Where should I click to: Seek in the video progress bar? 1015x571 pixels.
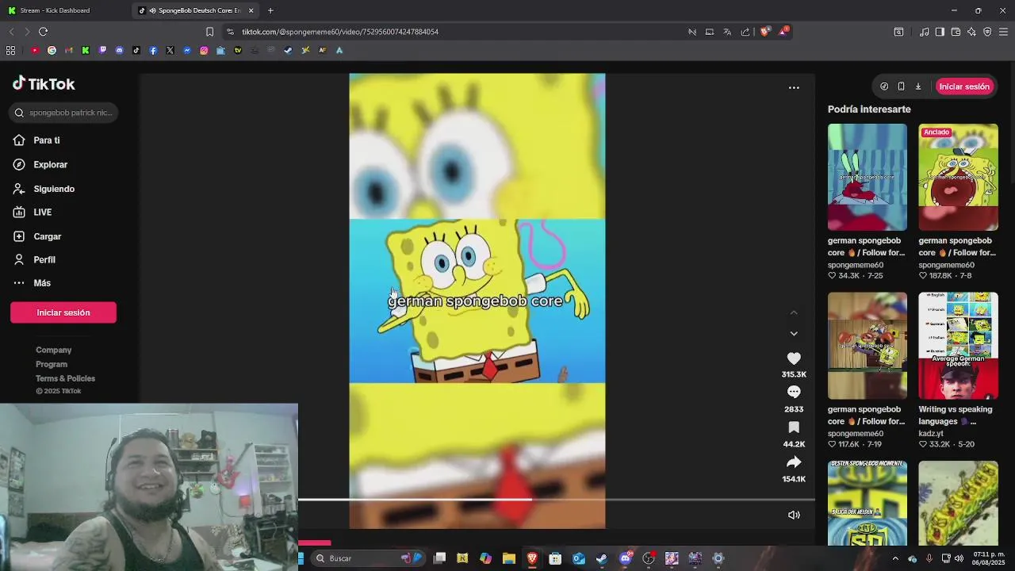[557, 500]
